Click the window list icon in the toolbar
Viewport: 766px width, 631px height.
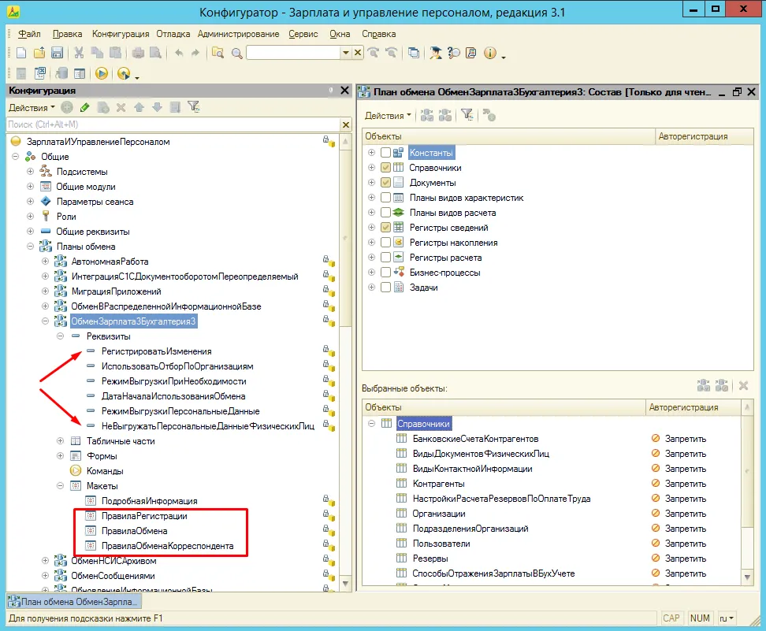(414, 53)
